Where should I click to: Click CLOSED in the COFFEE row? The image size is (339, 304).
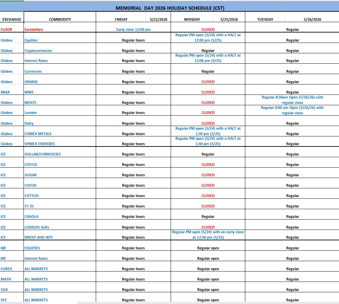pyautogui.click(x=208, y=162)
